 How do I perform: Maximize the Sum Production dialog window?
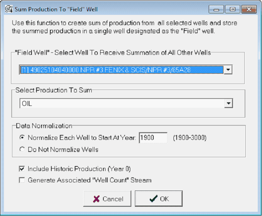pyautogui.click(x=232, y=9)
